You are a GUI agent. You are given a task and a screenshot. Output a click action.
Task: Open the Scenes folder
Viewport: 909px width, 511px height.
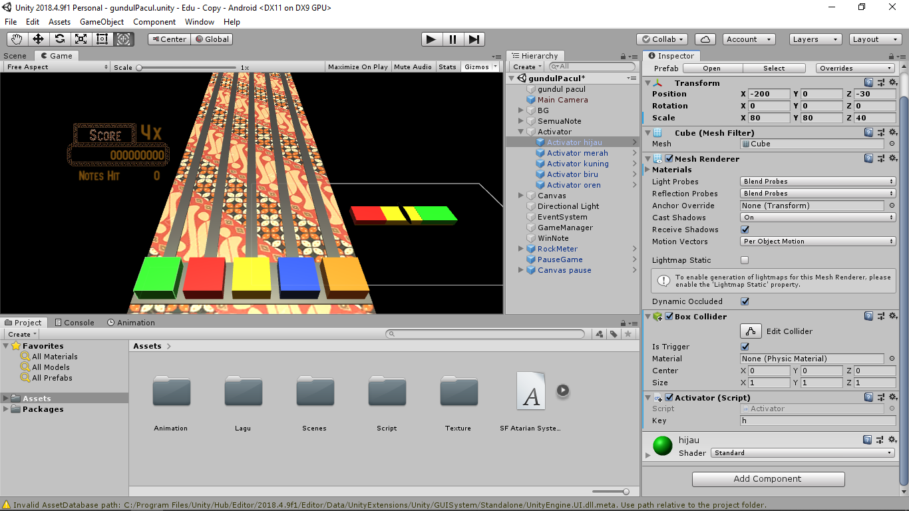pyautogui.click(x=315, y=391)
